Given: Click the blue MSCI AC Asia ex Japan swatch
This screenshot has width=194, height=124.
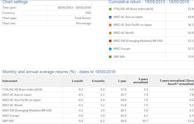Looking at the screenshot, I should click(x=110, y=17).
